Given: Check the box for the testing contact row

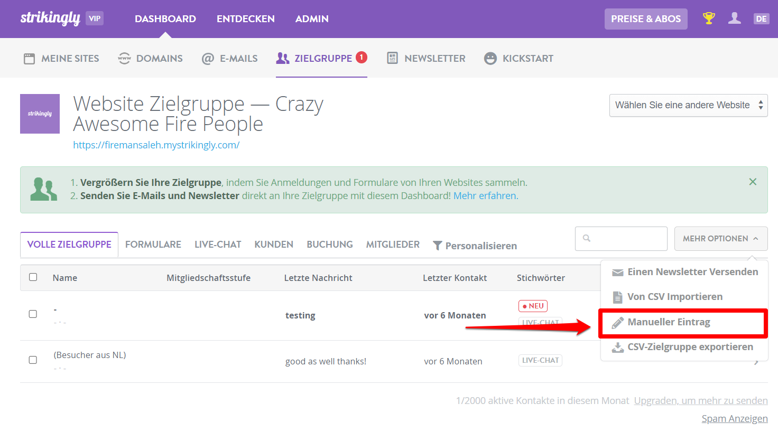Looking at the screenshot, I should 33,314.
